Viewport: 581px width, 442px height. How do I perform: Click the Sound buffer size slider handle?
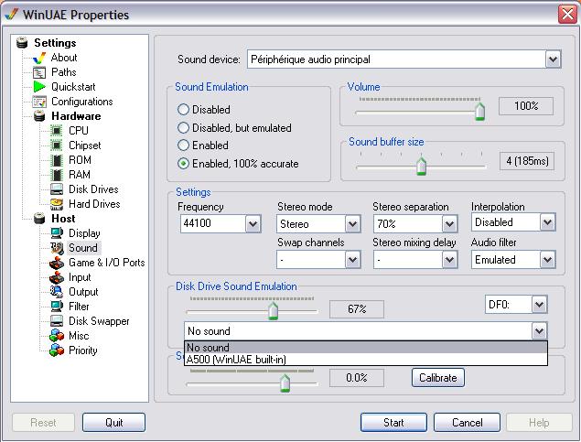(x=421, y=166)
